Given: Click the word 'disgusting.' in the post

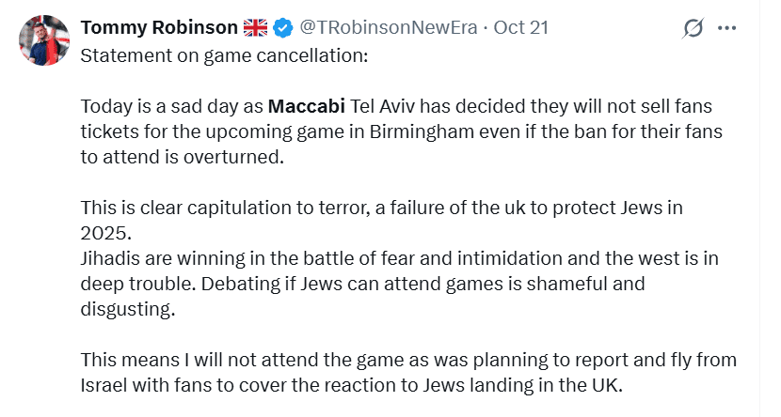Looking at the screenshot, I should click(129, 309).
